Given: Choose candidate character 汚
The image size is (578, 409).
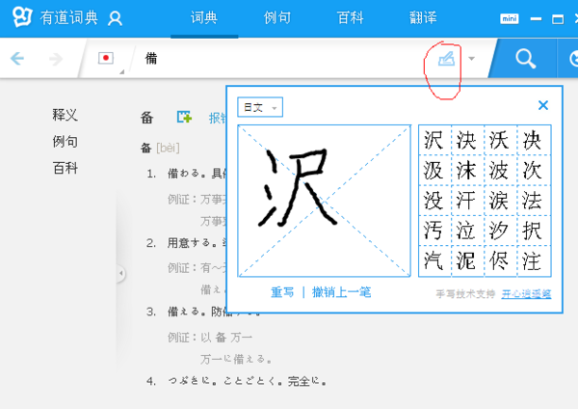Looking at the screenshot, I should pos(433,231).
